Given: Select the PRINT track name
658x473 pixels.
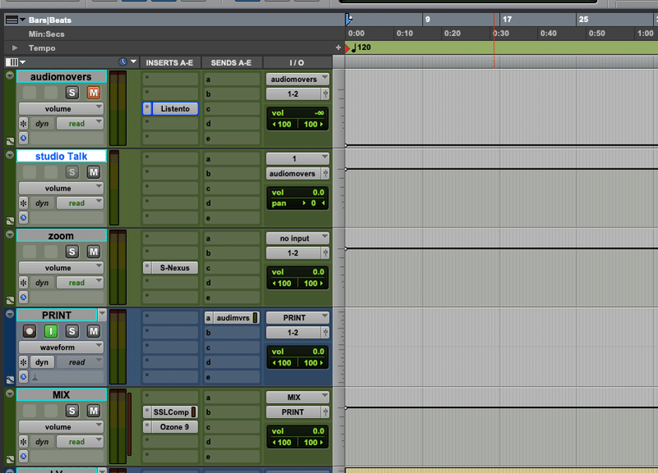Looking at the screenshot, I should tap(57, 315).
